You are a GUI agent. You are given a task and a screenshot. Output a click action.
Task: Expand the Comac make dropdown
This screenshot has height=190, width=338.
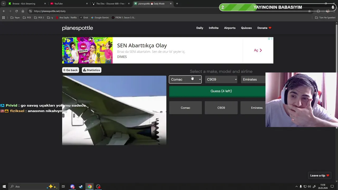[x=185, y=79]
